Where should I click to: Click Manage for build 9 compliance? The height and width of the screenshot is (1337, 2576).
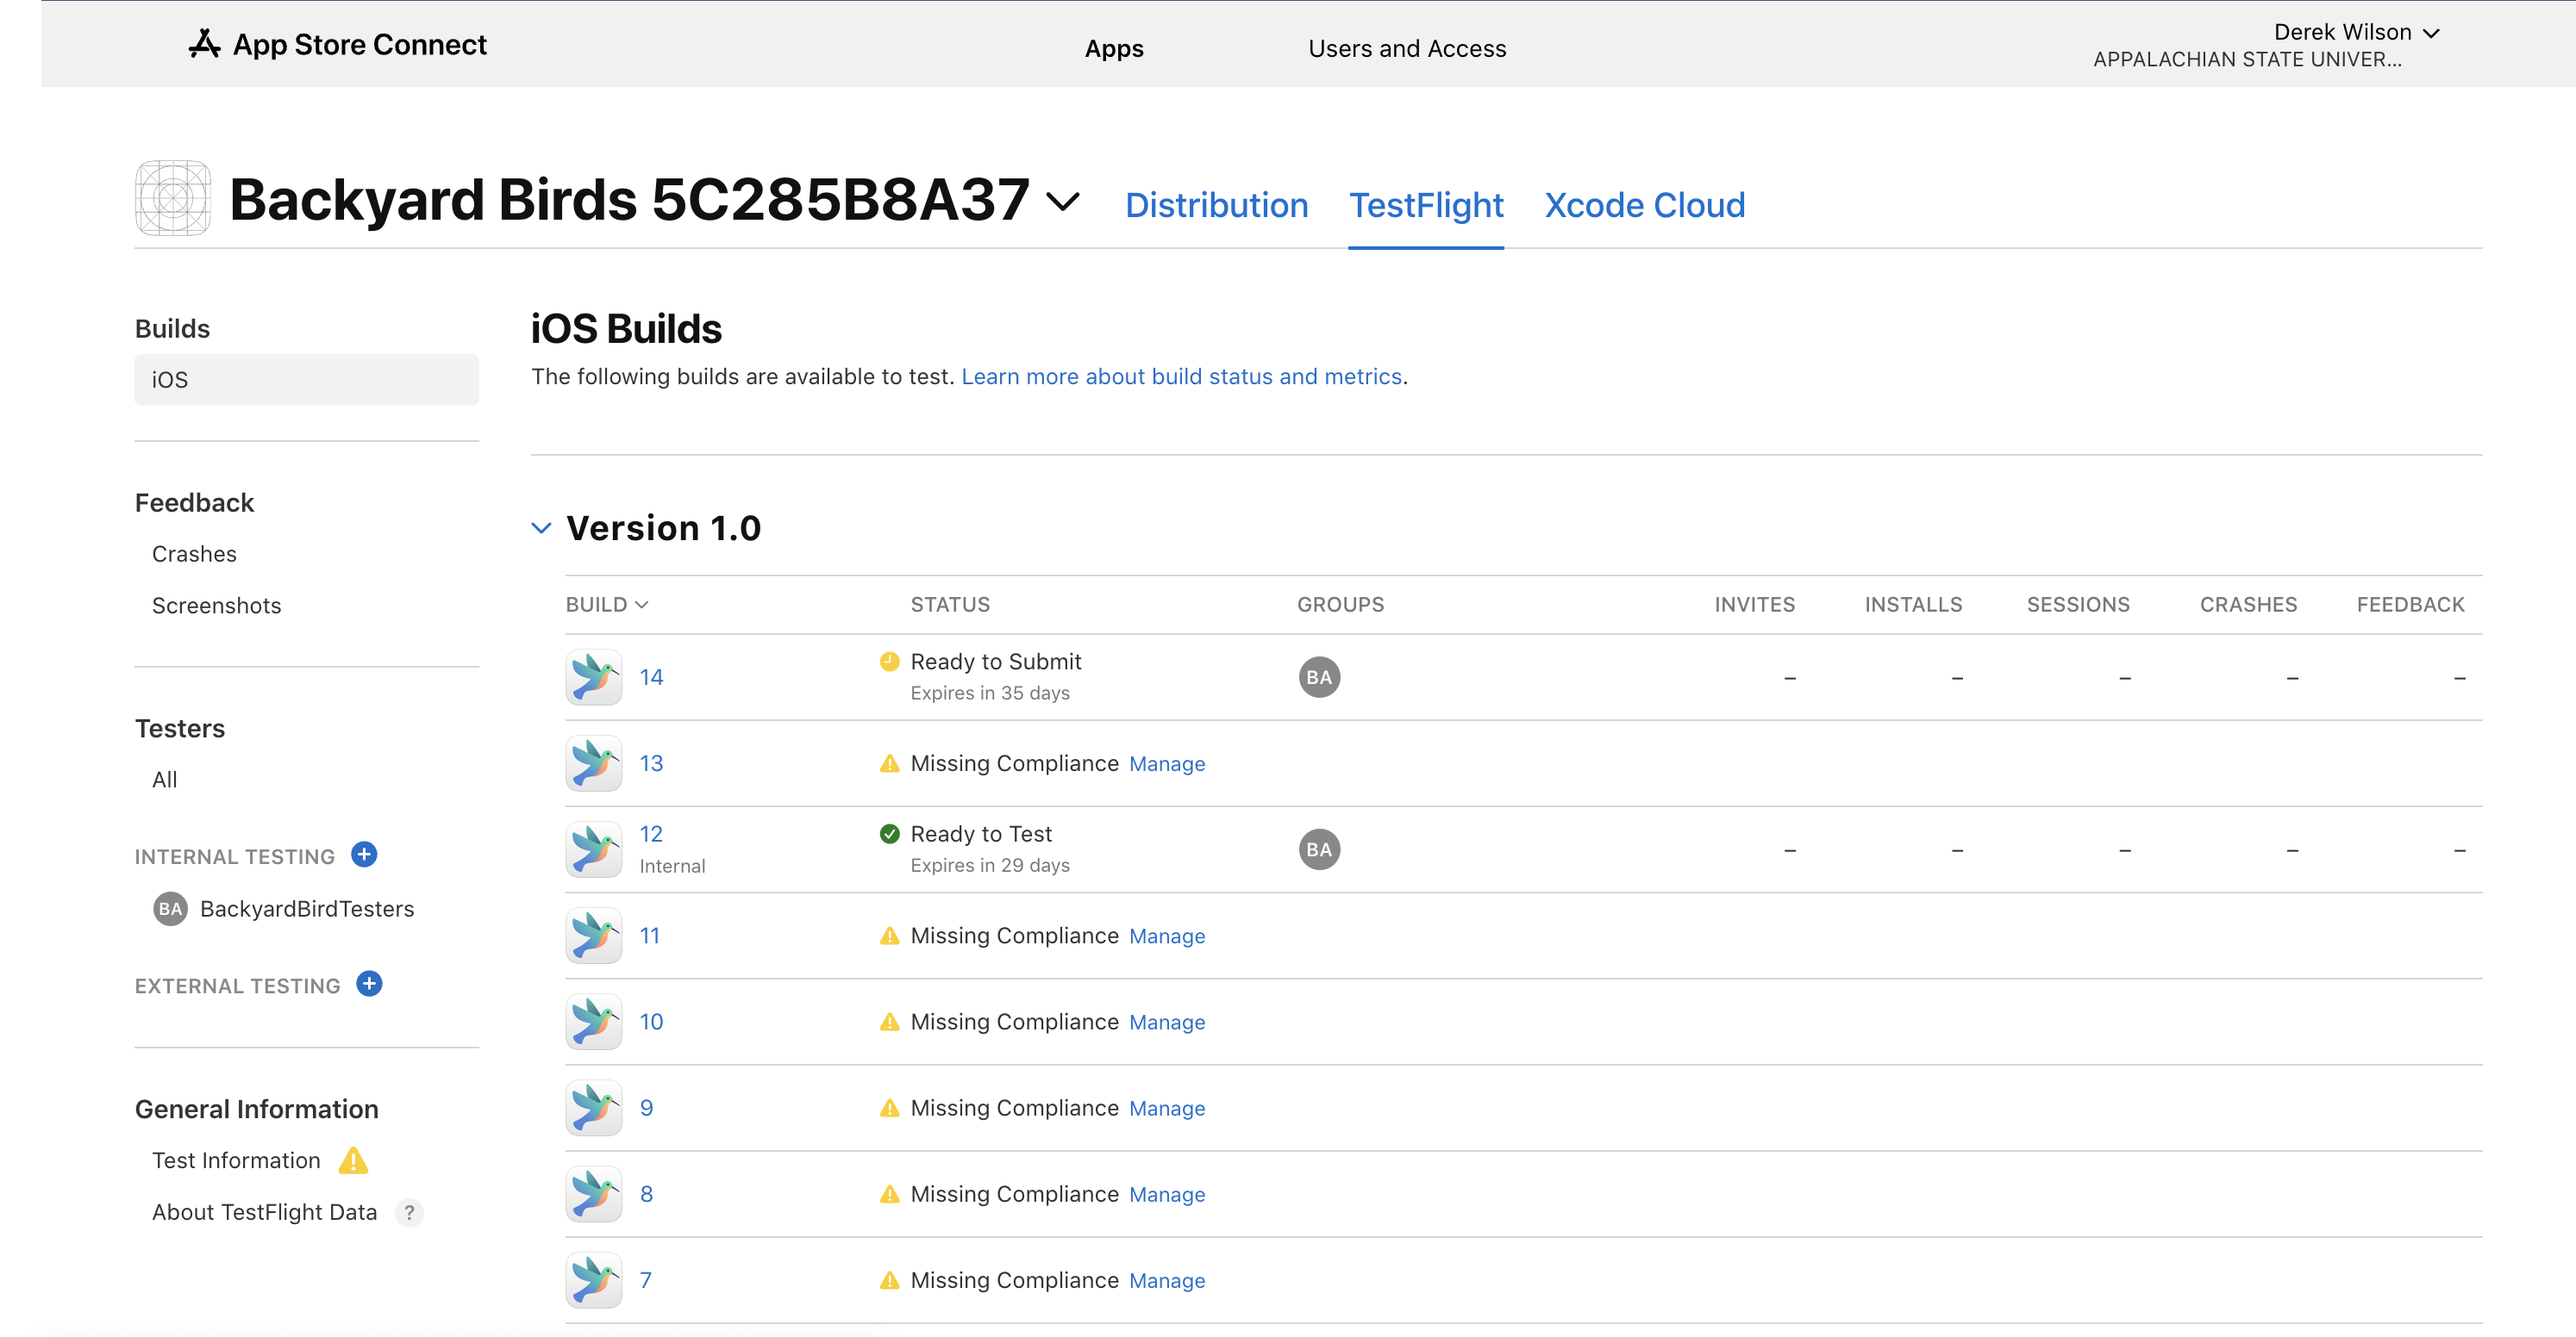coord(1167,1108)
